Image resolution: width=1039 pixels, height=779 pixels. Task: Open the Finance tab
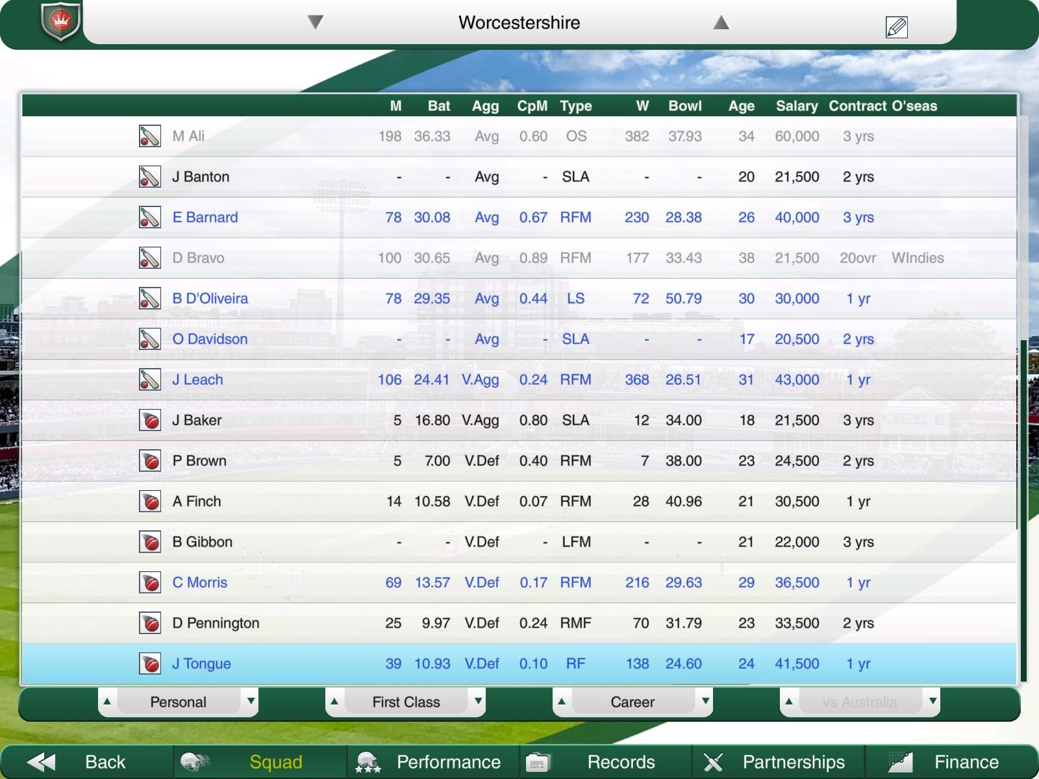tap(951, 762)
